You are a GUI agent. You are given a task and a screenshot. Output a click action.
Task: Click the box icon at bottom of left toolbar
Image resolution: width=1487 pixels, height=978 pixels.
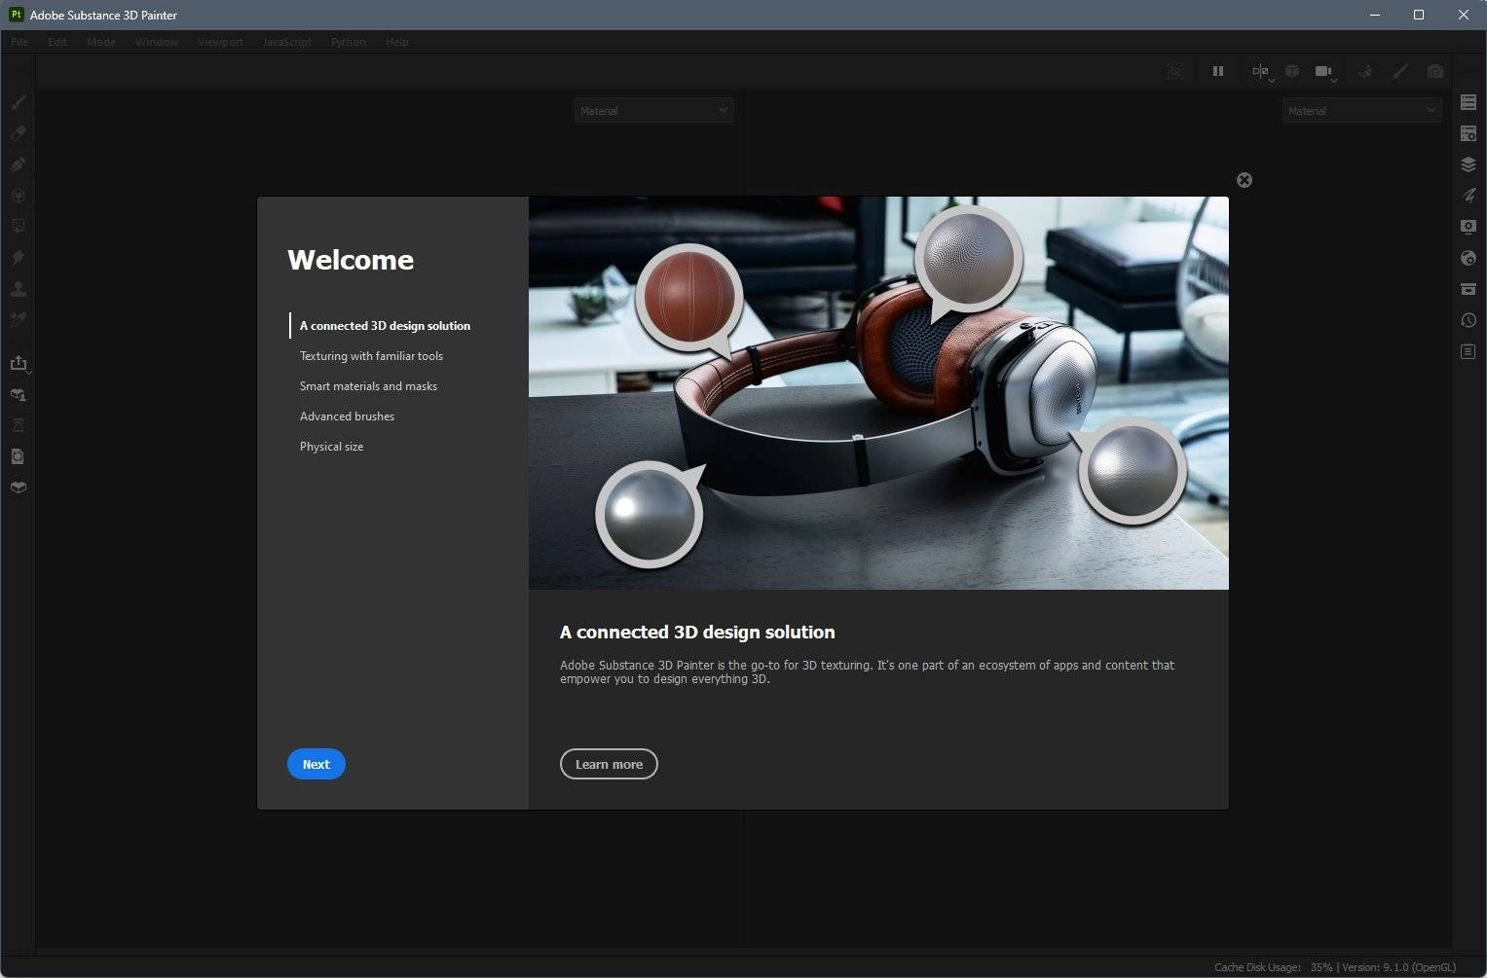18,488
